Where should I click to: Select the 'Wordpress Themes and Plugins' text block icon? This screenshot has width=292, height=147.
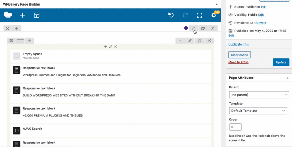[17, 70]
